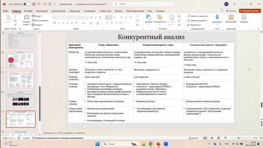This screenshot has height=148, width=263.
Task: Switch to Reading view in the status bar
Action: point(219,138)
